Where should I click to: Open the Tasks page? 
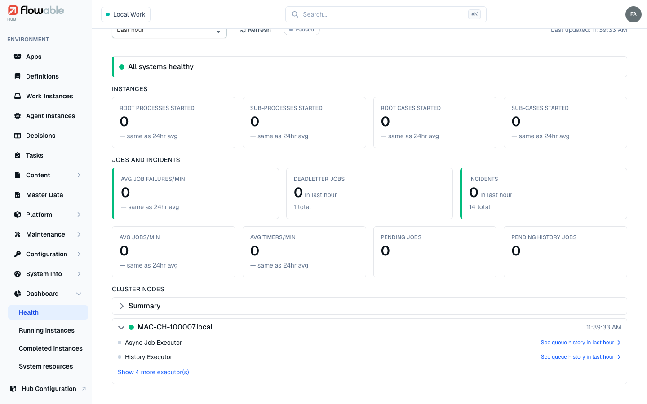tap(35, 155)
